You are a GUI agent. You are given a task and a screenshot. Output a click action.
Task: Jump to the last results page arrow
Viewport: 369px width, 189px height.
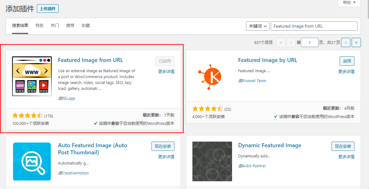356,42
